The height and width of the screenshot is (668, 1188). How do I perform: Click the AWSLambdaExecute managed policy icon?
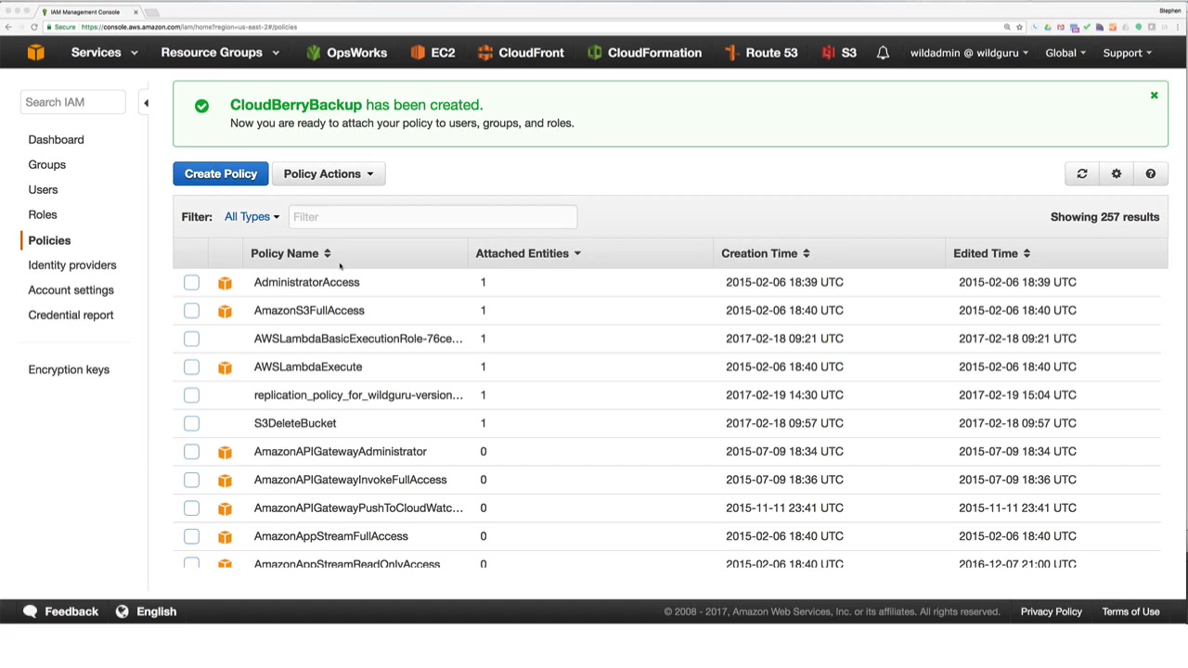point(225,367)
